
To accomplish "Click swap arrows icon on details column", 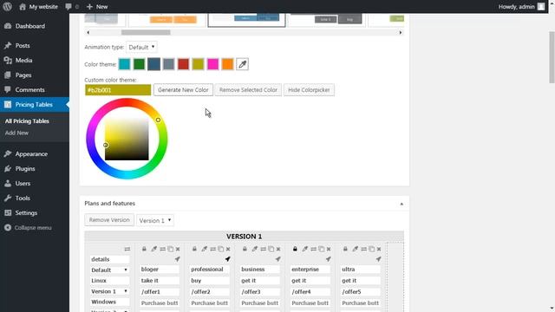I will [x=127, y=249].
